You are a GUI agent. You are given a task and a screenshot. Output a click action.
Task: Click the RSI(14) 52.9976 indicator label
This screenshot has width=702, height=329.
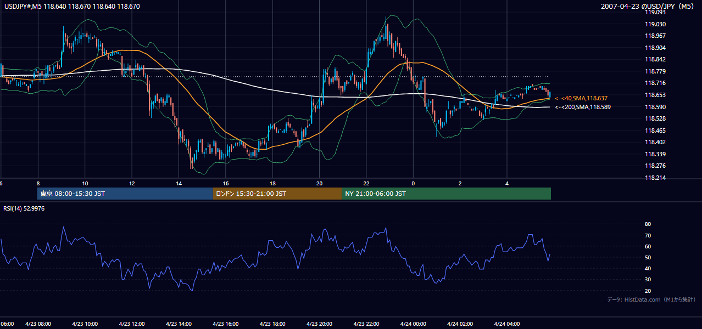point(24,208)
